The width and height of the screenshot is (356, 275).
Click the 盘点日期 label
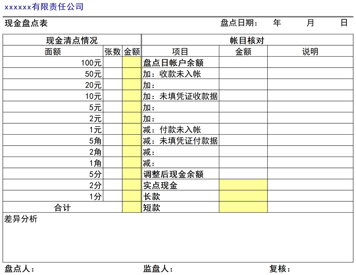(x=239, y=23)
